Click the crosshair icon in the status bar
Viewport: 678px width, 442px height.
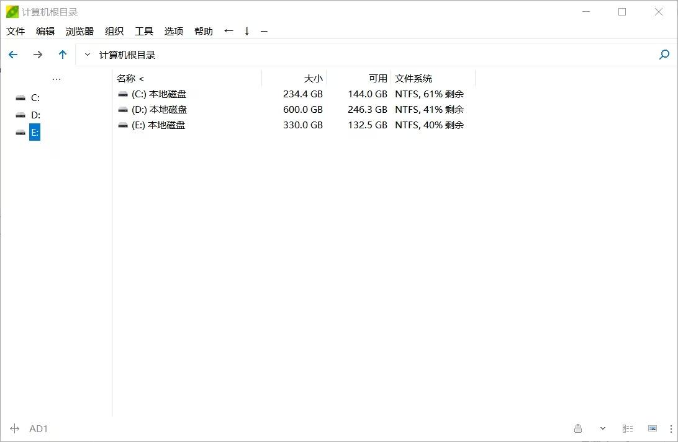tap(15, 428)
